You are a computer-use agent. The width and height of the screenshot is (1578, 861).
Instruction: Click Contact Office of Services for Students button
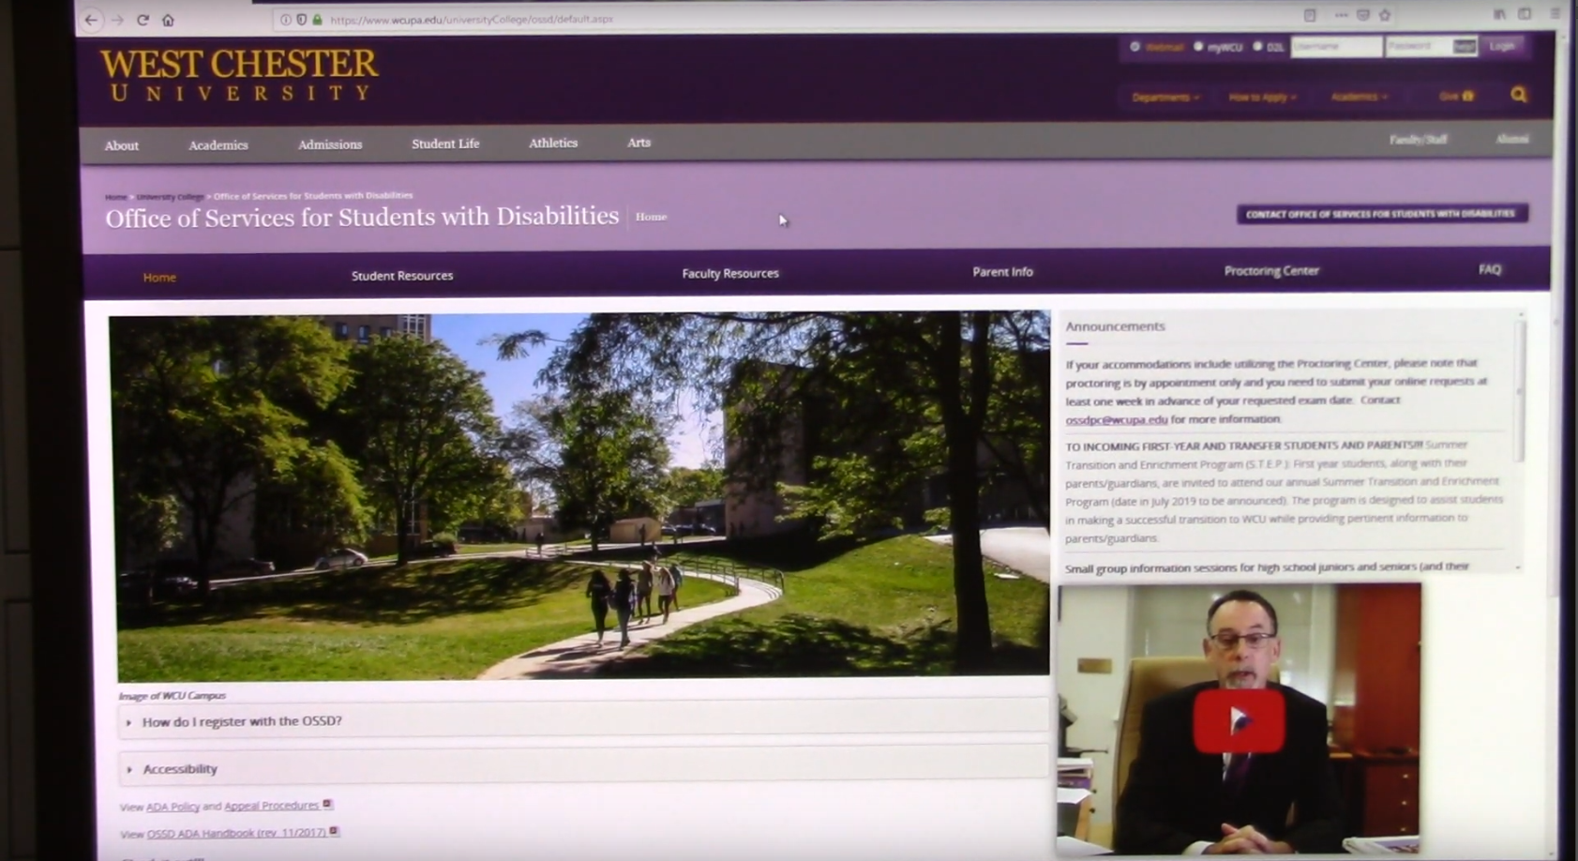click(x=1382, y=214)
